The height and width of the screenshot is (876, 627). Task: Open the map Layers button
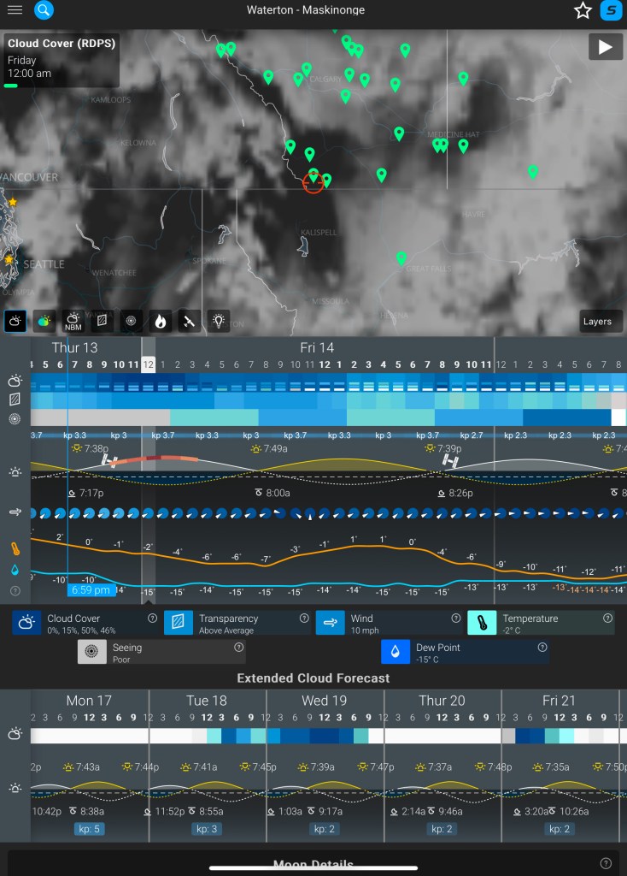597,321
